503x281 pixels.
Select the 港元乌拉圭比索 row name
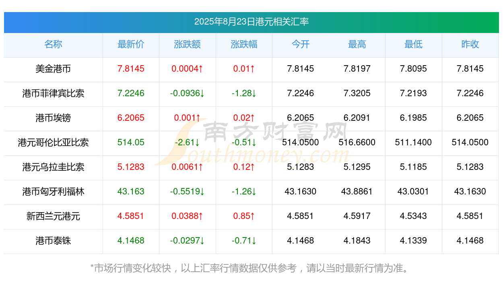[53, 167]
